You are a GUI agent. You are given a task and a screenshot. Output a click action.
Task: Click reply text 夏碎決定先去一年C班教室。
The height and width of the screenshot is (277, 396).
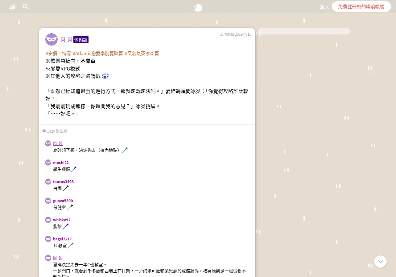pos(80,264)
